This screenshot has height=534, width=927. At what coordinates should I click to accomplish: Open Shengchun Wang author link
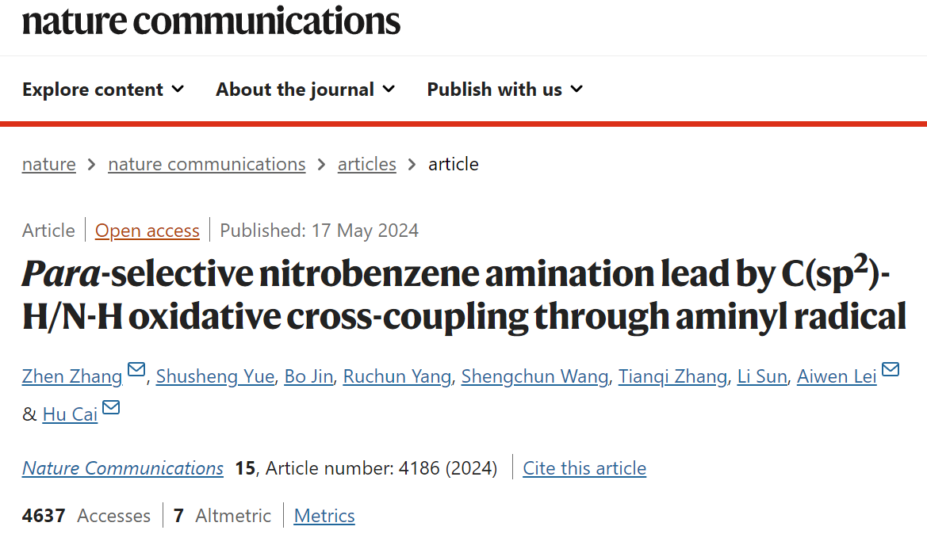tap(535, 376)
